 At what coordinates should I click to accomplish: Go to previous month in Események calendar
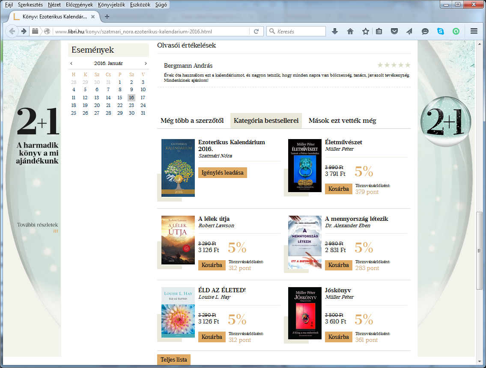pyautogui.click(x=71, y=63)
